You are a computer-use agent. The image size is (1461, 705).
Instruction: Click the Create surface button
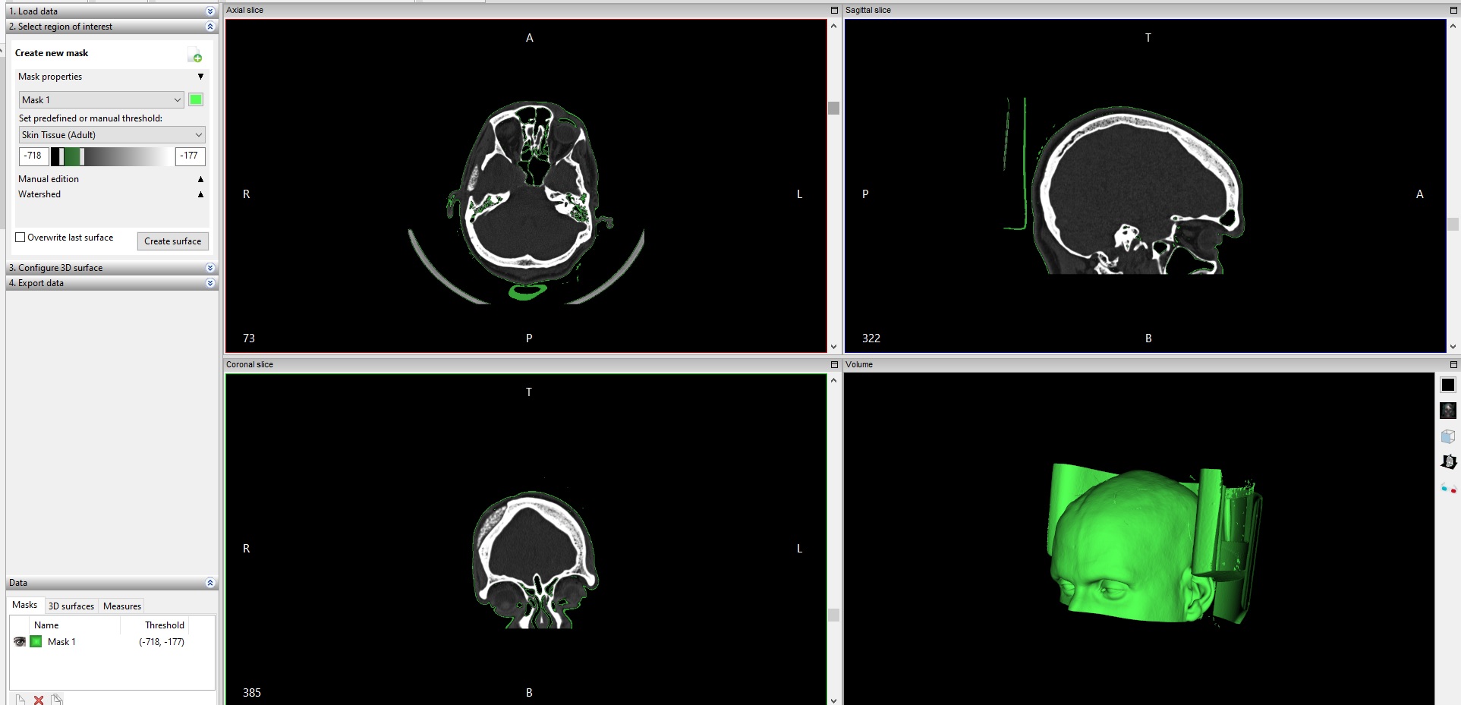pos(172,241)
